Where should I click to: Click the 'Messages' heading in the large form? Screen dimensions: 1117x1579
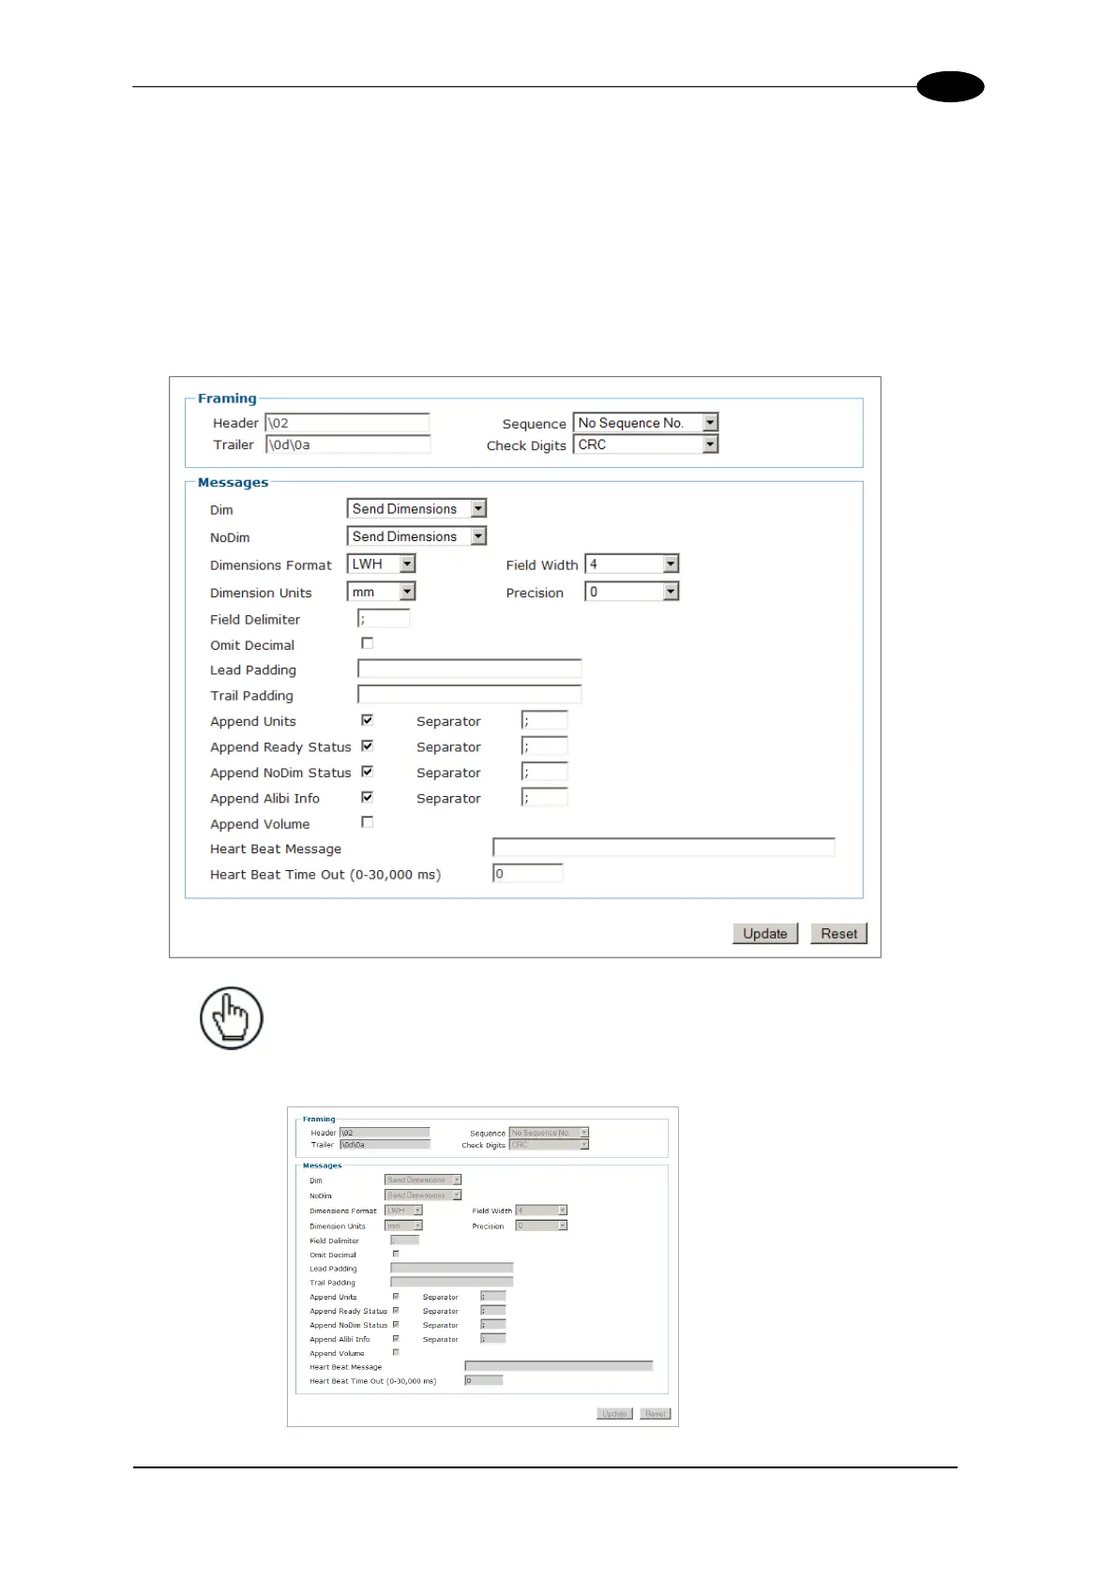[x=233, y=483]
